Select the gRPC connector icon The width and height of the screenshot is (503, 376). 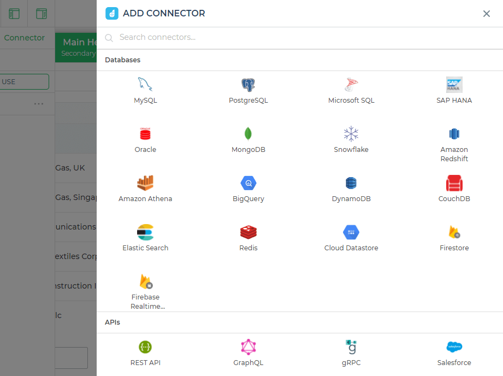pyautogui.click(x=351, y=347)
